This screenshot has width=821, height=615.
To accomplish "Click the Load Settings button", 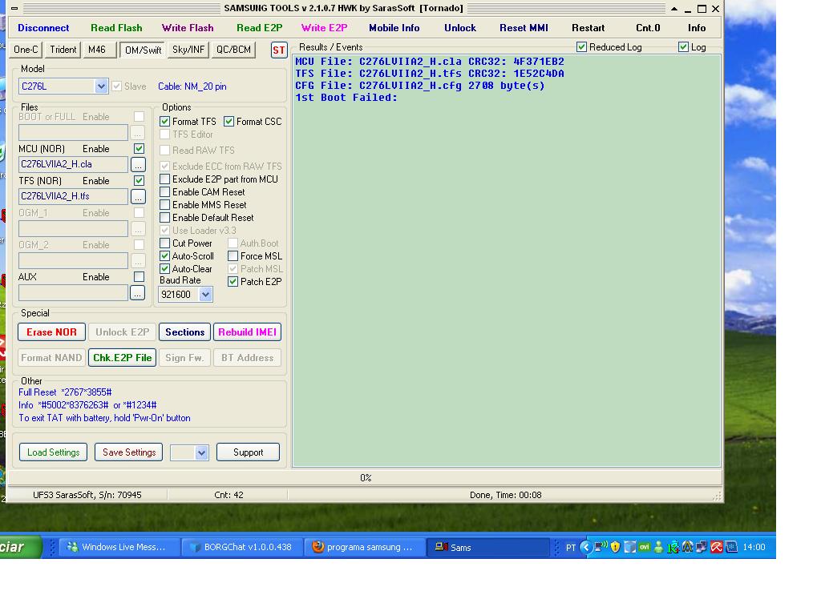I will point(54,453).
